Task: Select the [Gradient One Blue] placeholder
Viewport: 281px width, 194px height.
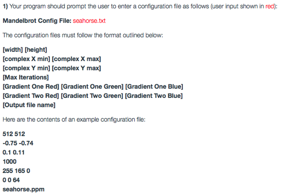Action: point(154,87)
